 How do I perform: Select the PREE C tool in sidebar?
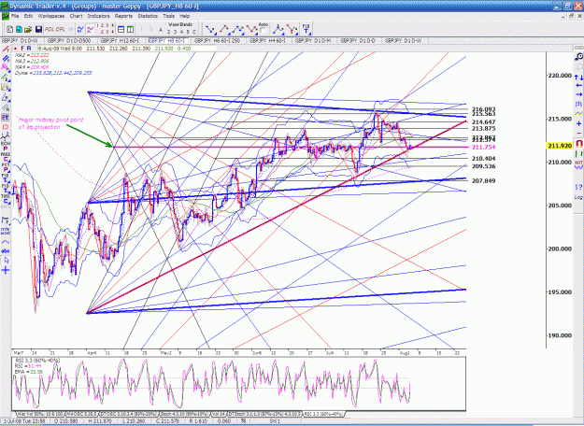point(6,156)
